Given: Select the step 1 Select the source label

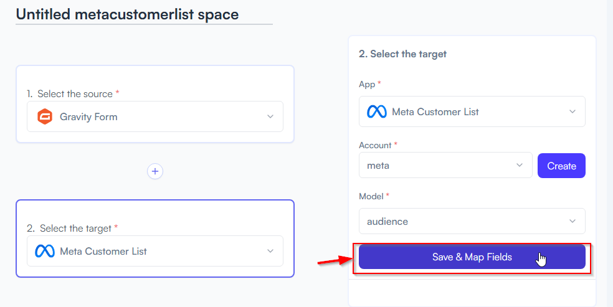Looking at the screenshot, I should tap(73, 94).
